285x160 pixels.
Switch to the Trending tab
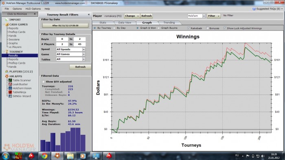point(169,23)
